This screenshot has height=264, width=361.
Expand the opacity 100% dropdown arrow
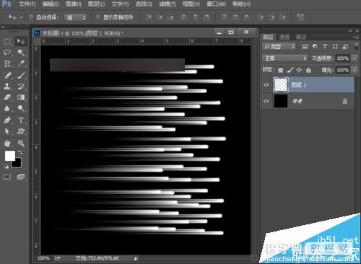[355, 58]
